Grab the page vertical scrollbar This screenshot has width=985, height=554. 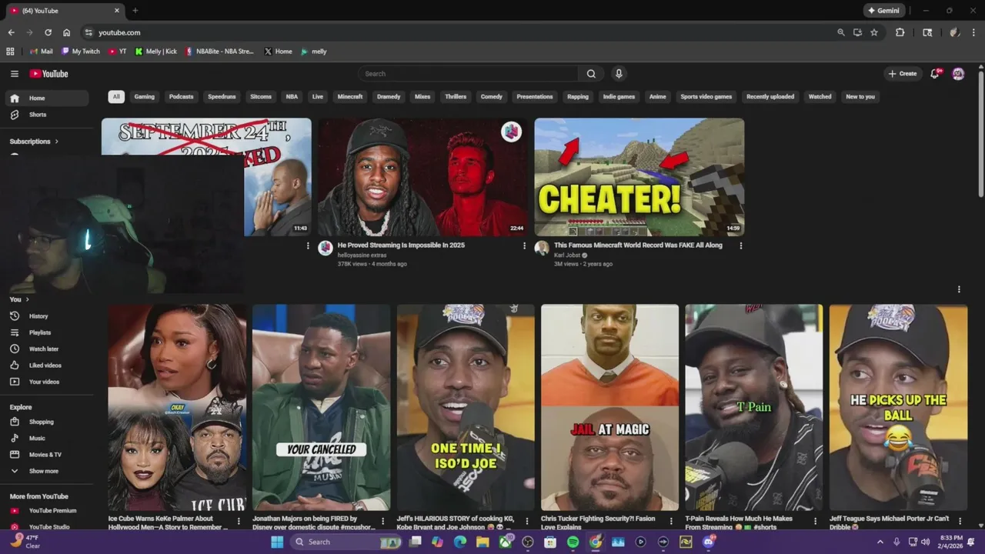tap(980, 135)
